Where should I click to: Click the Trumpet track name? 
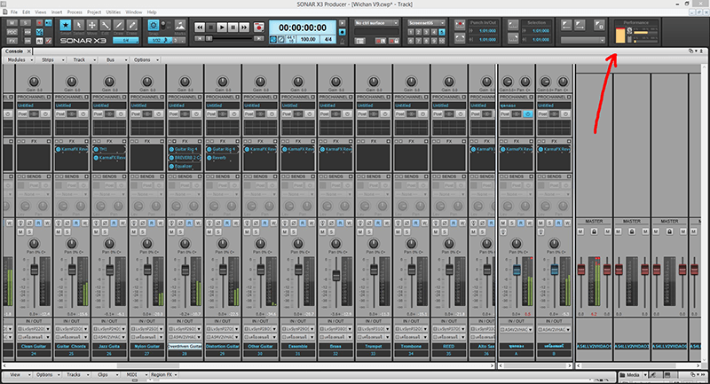(373, 346)
